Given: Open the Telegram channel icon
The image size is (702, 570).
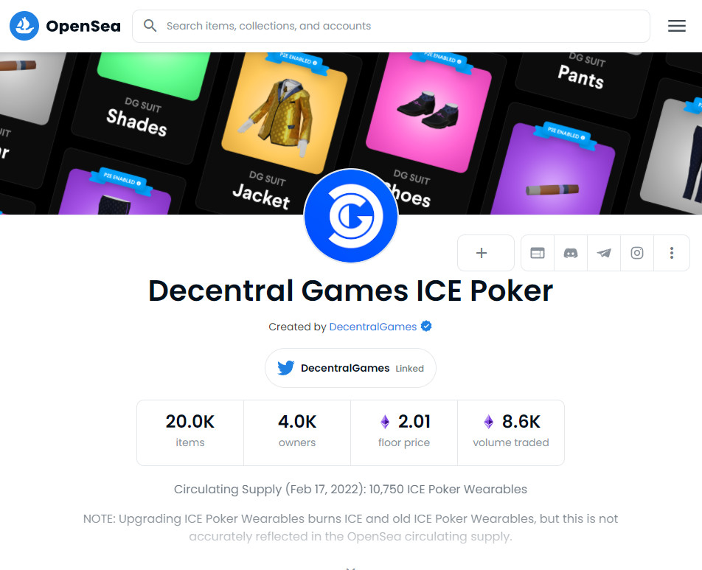Looking at the screenshot, I should [x=603, y=253].
